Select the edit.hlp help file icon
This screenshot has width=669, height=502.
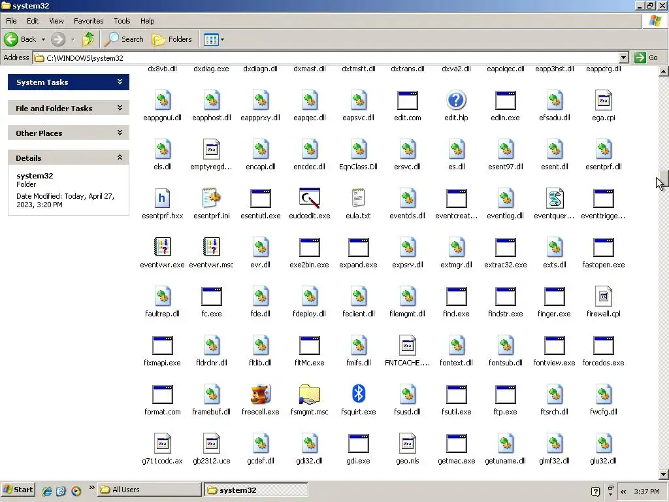456,100
